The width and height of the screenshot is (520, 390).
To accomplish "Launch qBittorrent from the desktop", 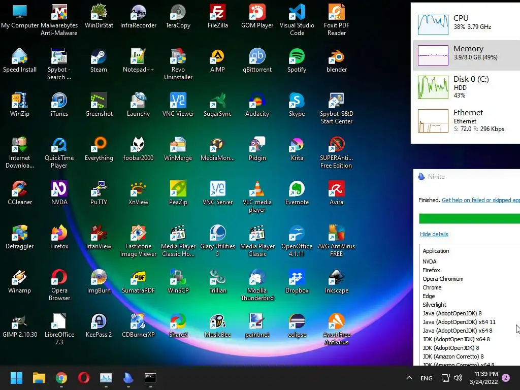I will click(257, 61).
